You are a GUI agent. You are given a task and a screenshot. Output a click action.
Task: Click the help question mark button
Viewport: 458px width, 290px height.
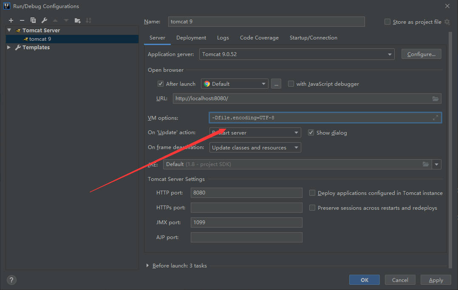click(x=11, y=280)
